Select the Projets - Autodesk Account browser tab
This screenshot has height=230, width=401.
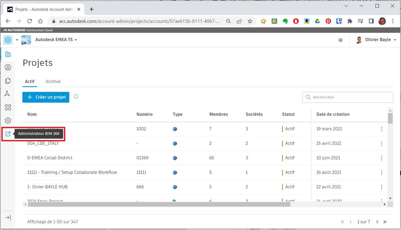[x=43, y=9]
